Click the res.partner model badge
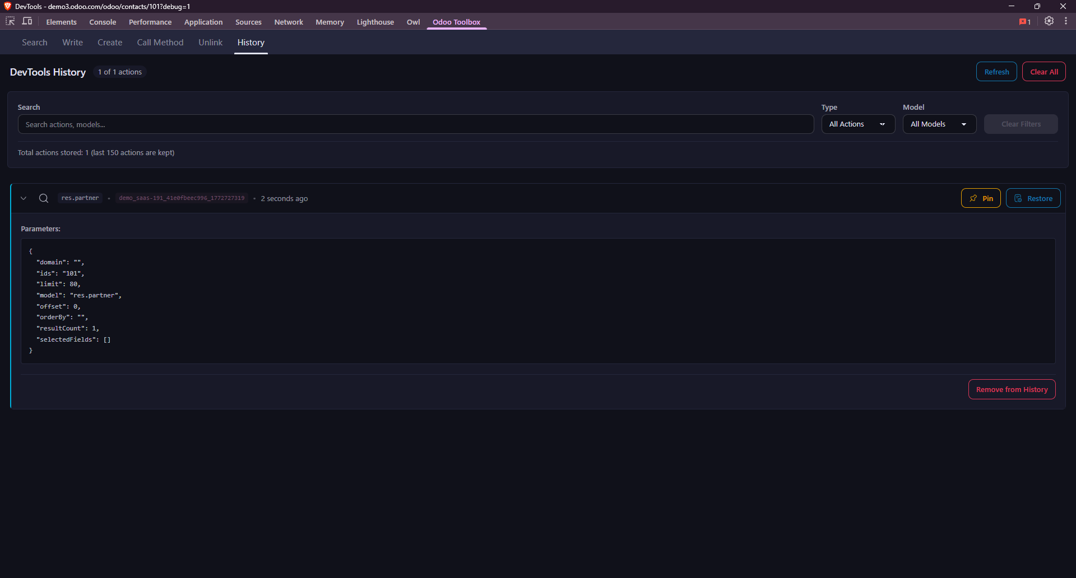This screenshot has height=578, width=1076. pyautogui.click(x=80, y=198)
